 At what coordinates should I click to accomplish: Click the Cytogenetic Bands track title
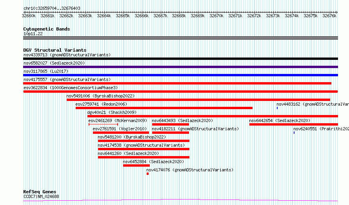[x=47, y=29]
